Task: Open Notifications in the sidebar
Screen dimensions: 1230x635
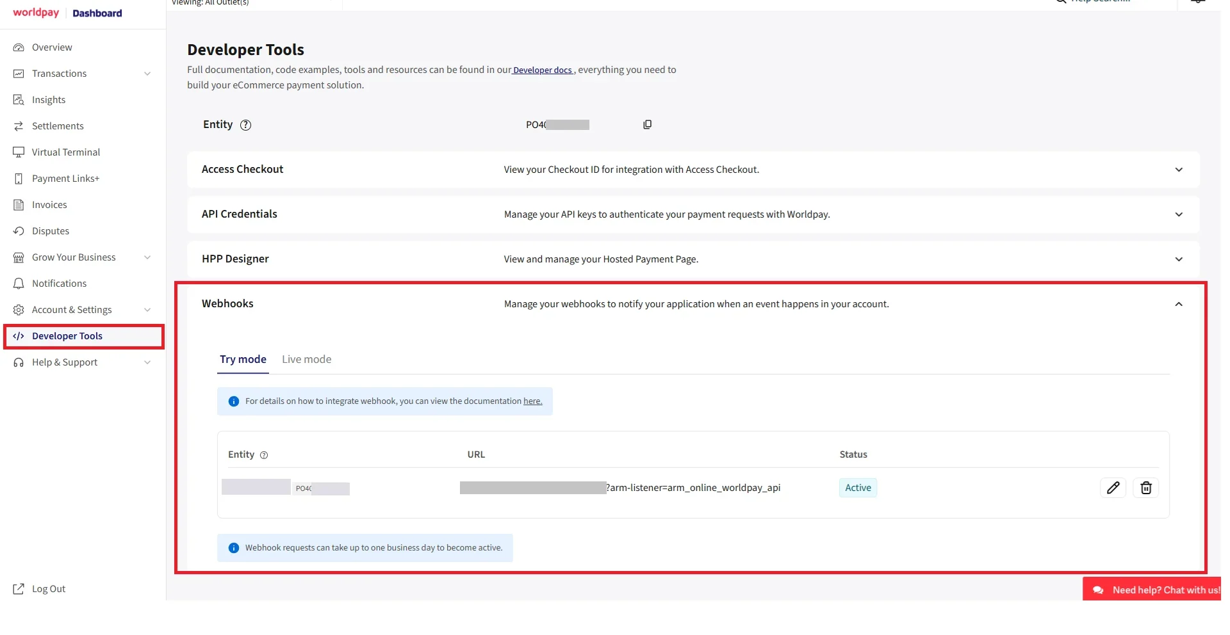Action: 59,284
